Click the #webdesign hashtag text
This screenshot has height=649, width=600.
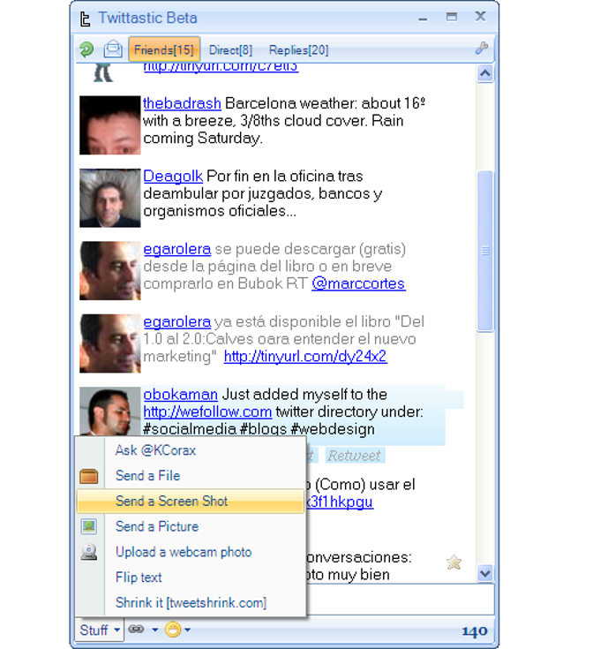pyautogui.click(x=333, y=429)
